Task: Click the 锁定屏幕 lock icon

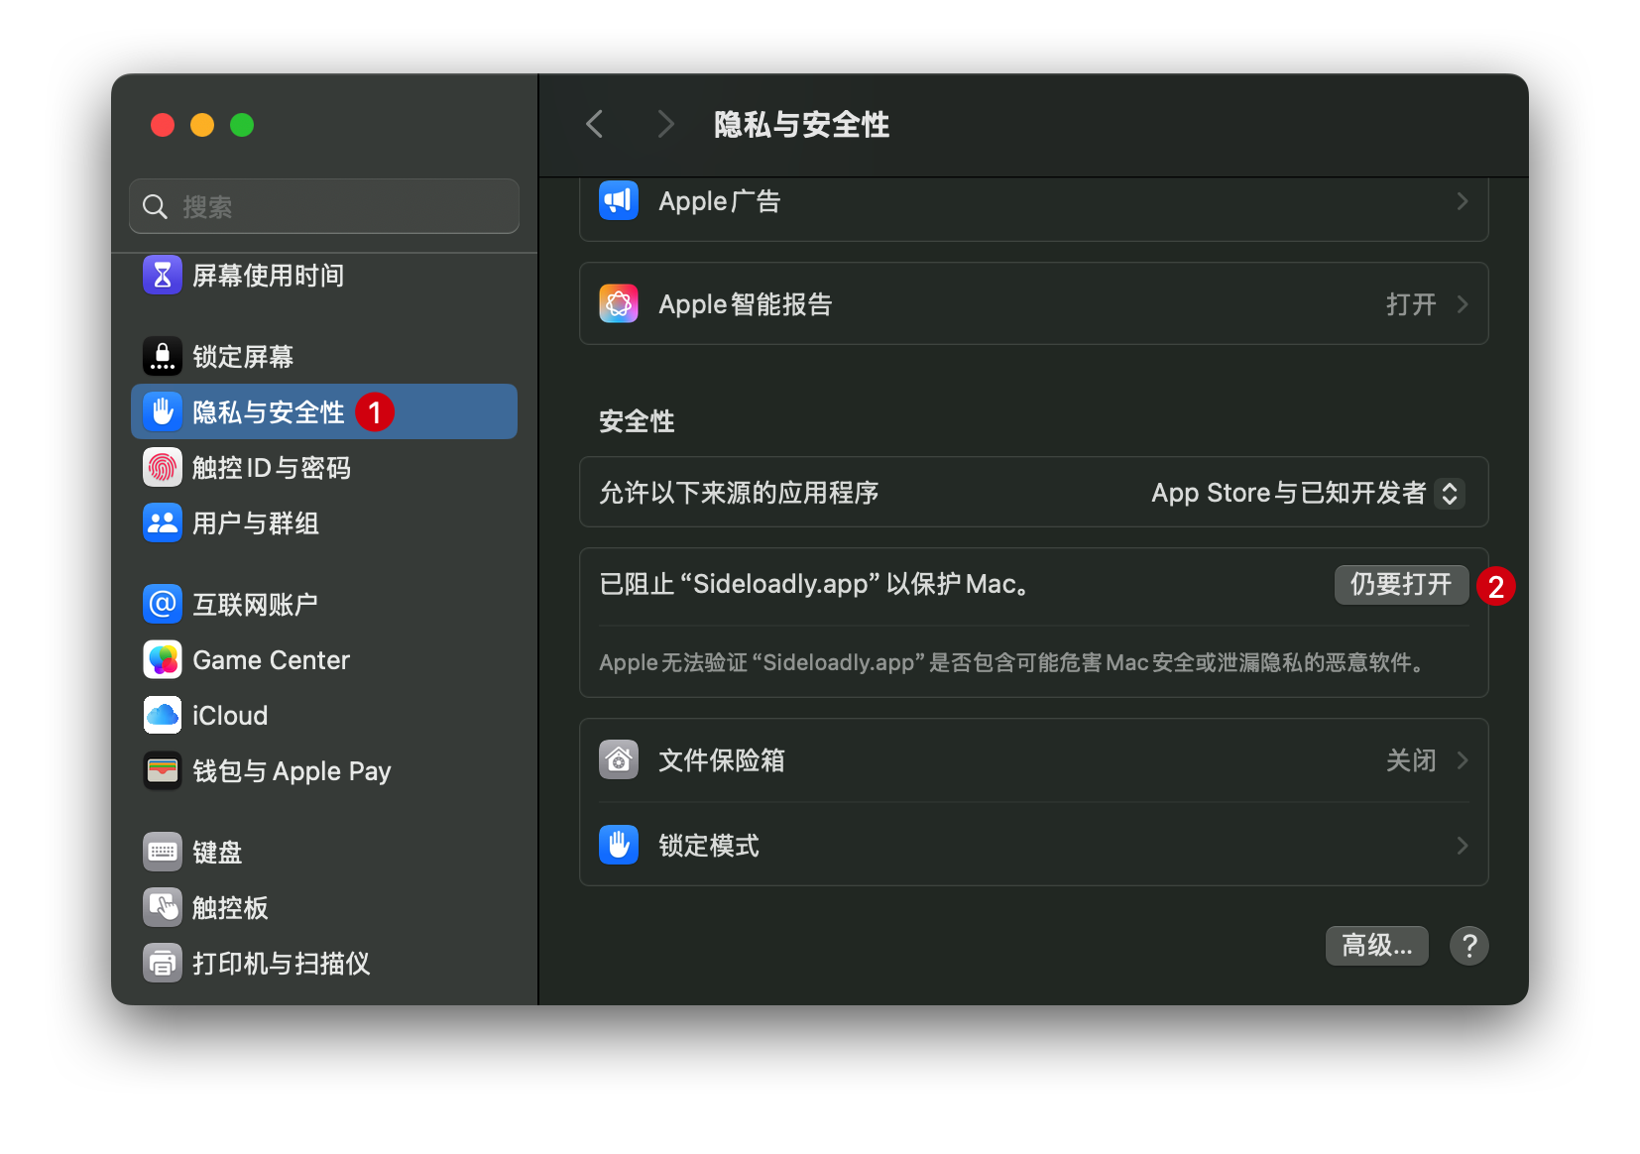Action: pos(163,357)
